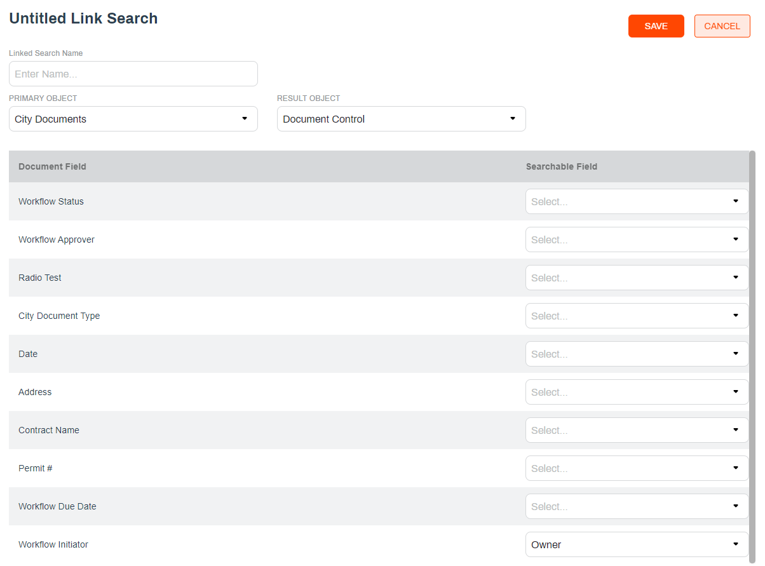Click the Workflow Initiator row label

tap(53, 544)
